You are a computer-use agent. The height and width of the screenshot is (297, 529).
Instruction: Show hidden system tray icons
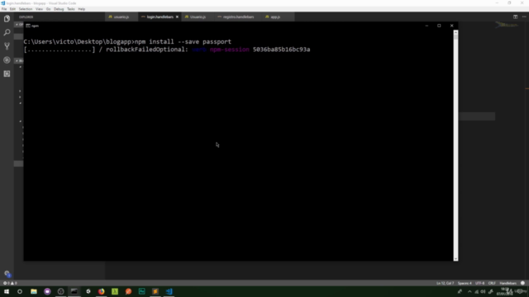[x=469, y=291]
